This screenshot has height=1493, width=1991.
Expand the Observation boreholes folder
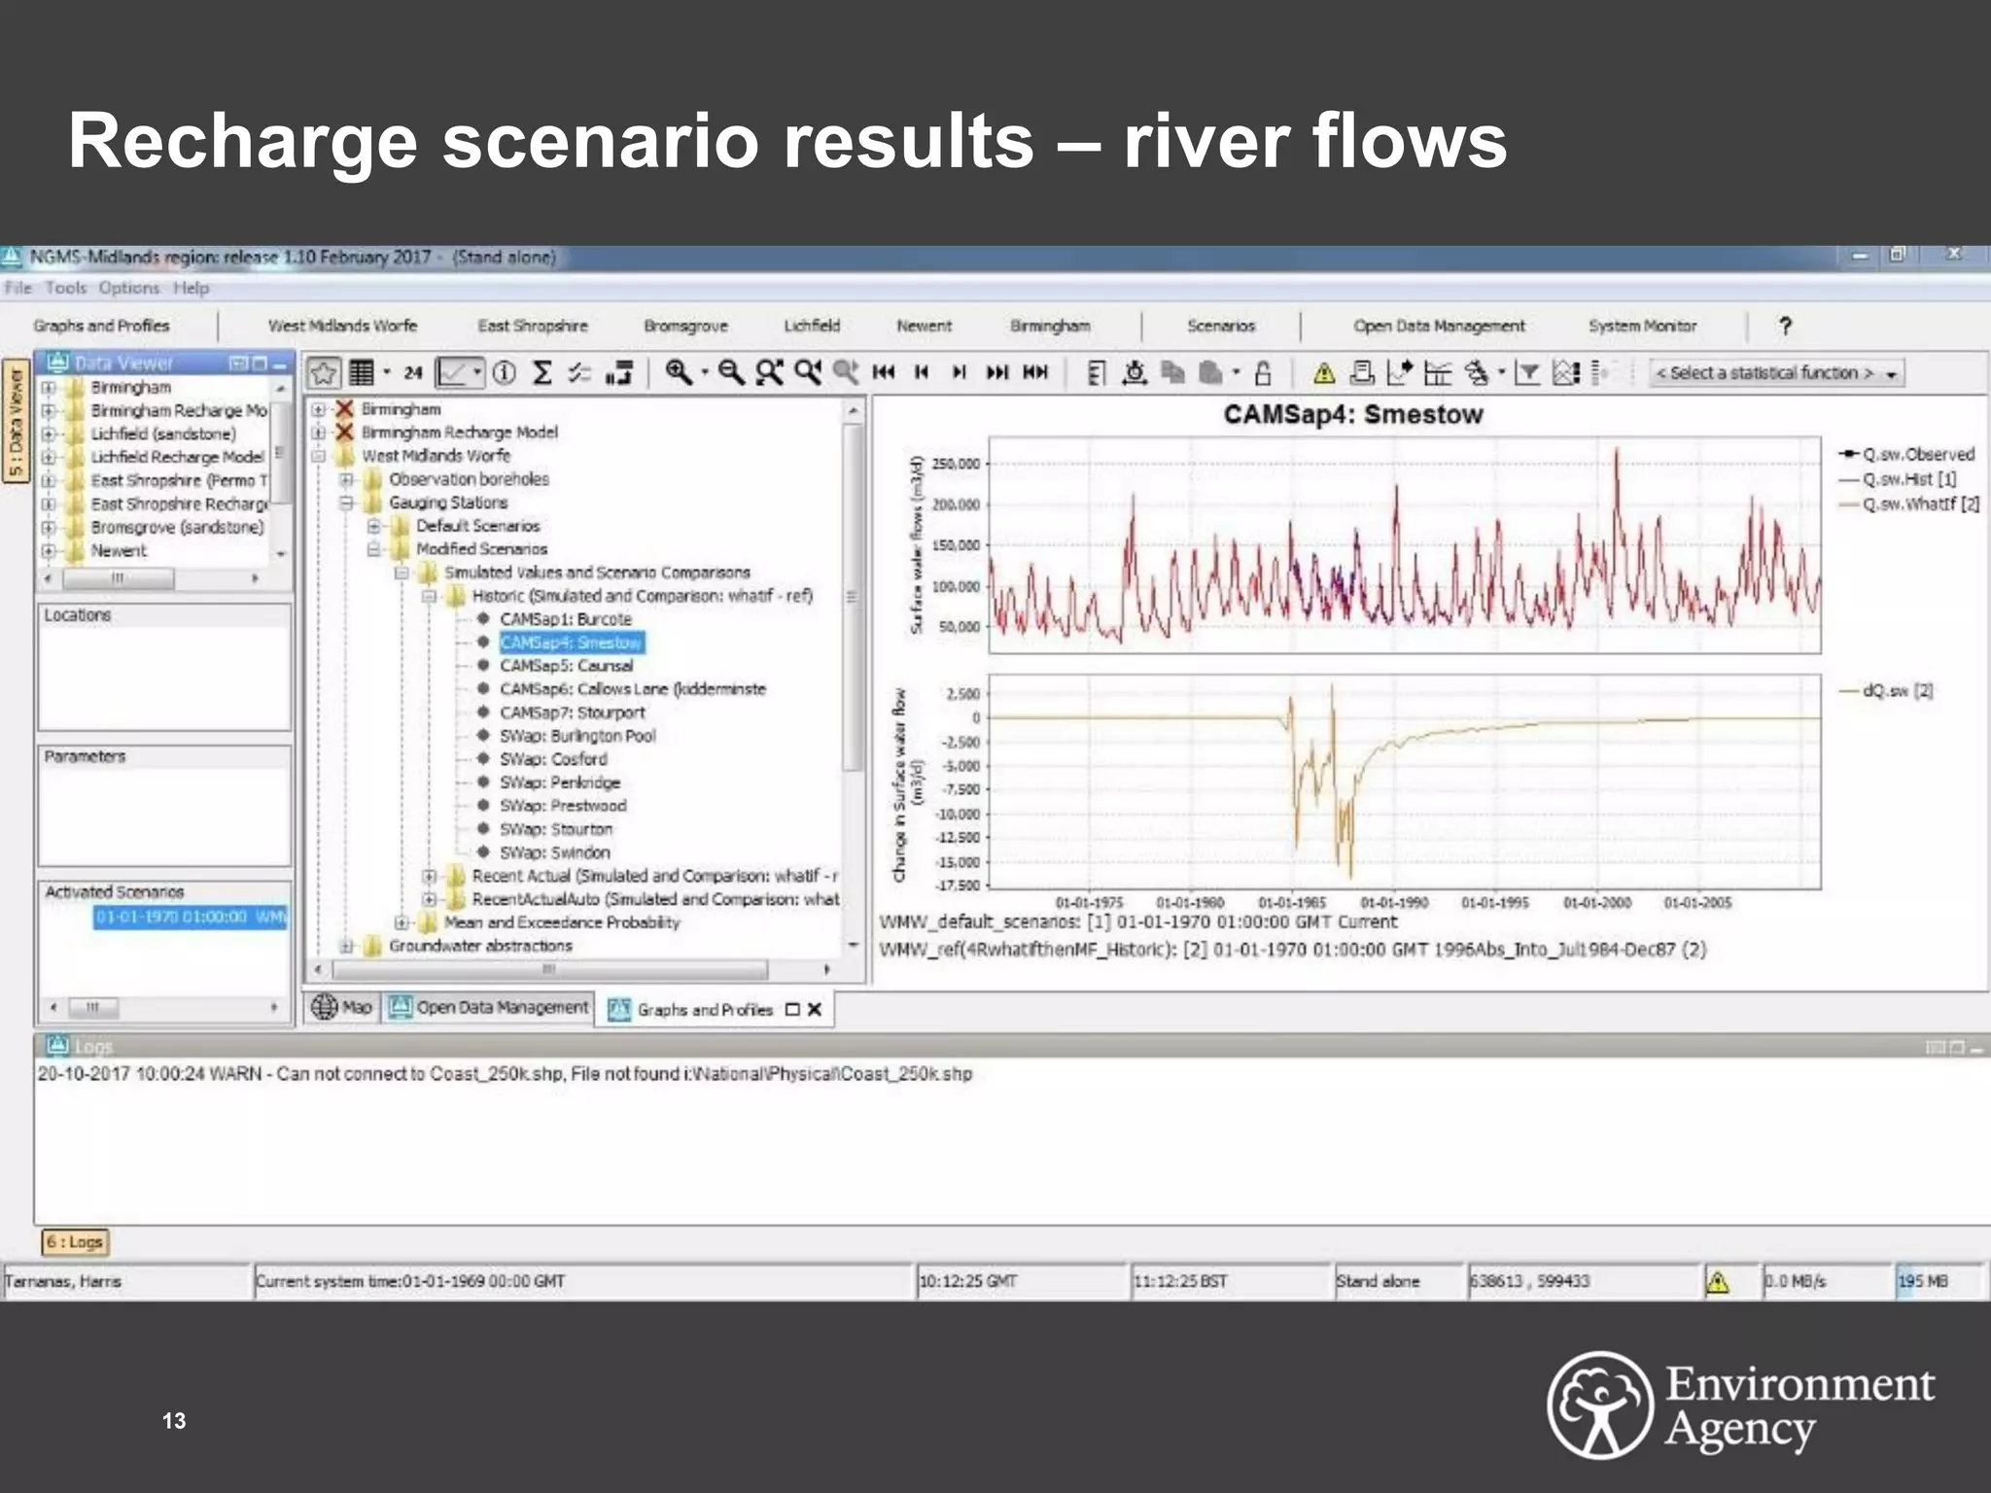click(x=346, y=479)
